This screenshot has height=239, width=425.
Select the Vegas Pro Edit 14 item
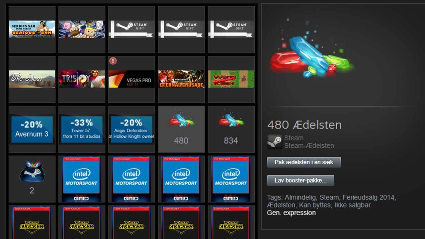pyautogui.click(x=131, y=79)
